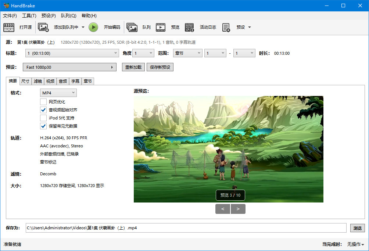The image size is (369, 251).
Task: Click the Decomb filter text
Action: (48, 174)
